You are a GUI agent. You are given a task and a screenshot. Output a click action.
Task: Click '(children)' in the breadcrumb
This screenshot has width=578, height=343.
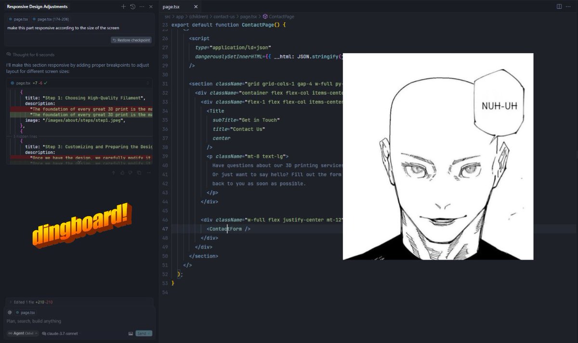point(198,16)
